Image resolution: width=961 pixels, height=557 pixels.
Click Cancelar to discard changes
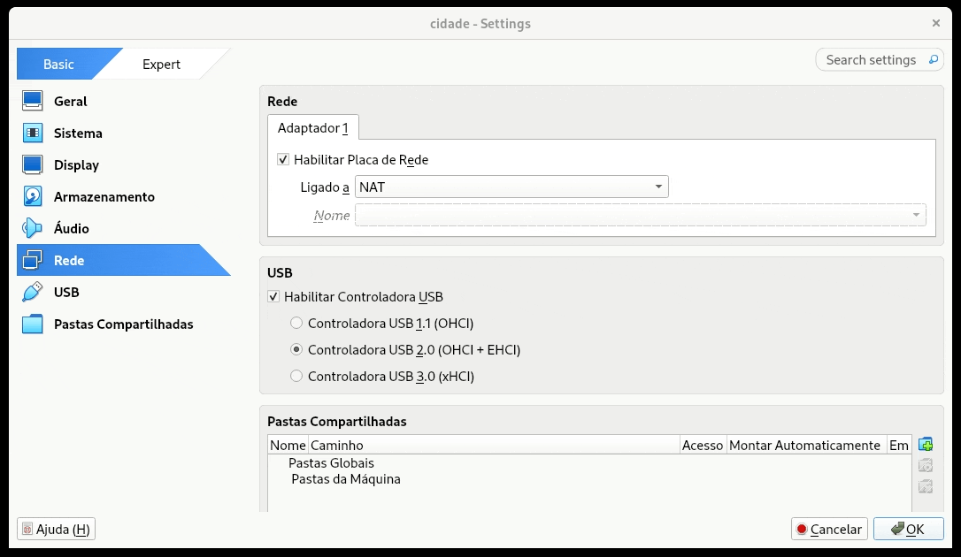pos(828,529)
